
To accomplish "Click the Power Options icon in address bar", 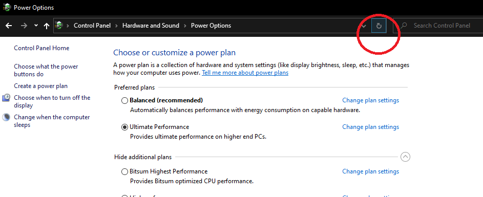I will 59,26.
